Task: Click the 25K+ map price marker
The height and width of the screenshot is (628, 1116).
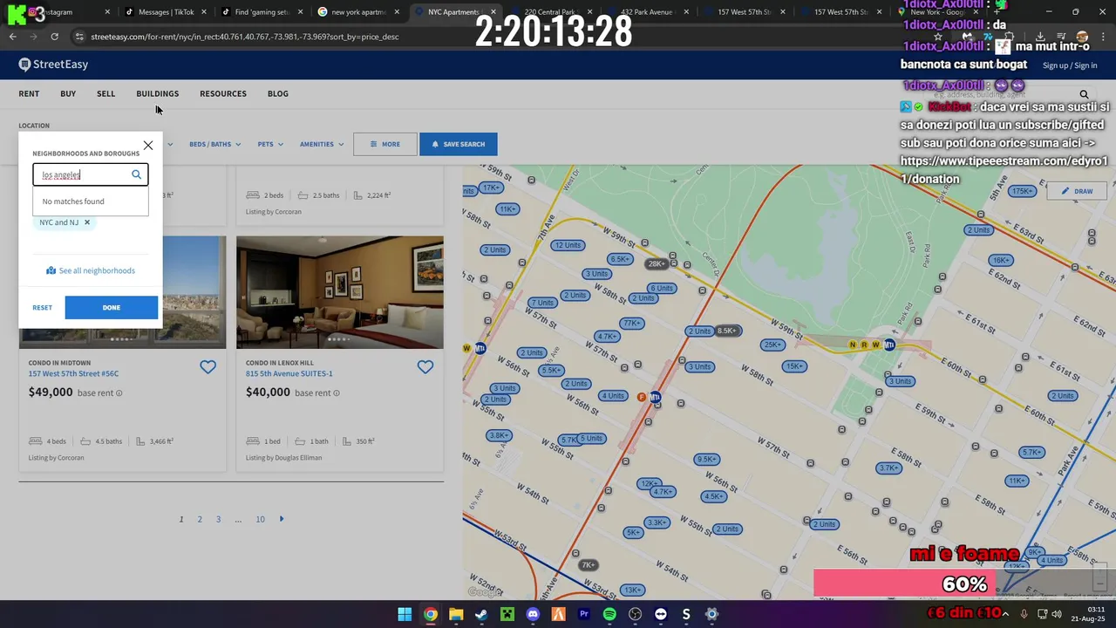Action: [772, 345]
